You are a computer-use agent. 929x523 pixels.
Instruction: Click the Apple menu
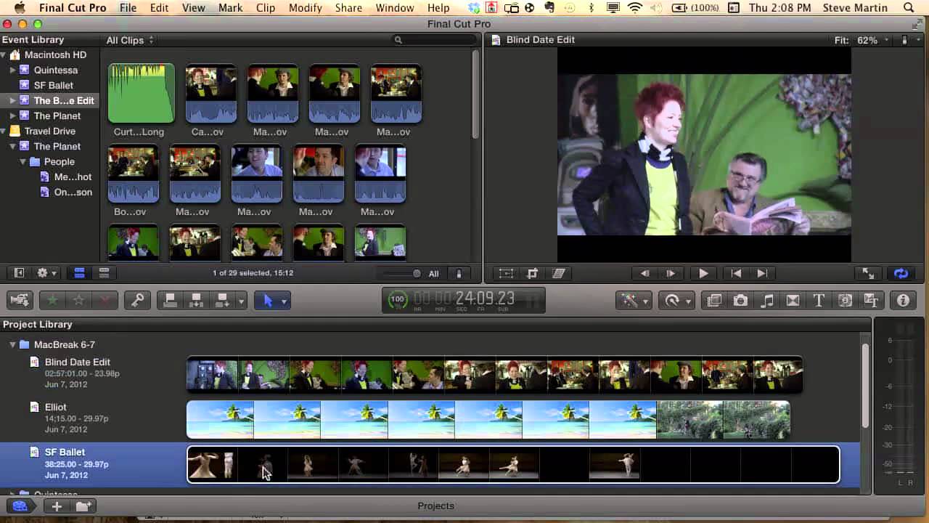point(20,8)
